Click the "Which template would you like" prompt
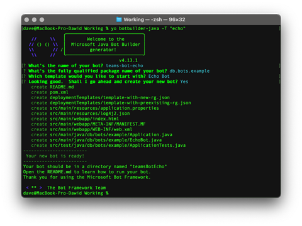Screen dimensions: 302x226 87,77
